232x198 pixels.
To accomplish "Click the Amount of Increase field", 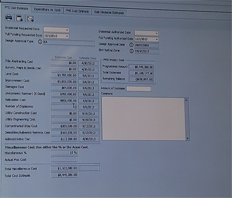I will pyautogui.click(x=139, y=89).
